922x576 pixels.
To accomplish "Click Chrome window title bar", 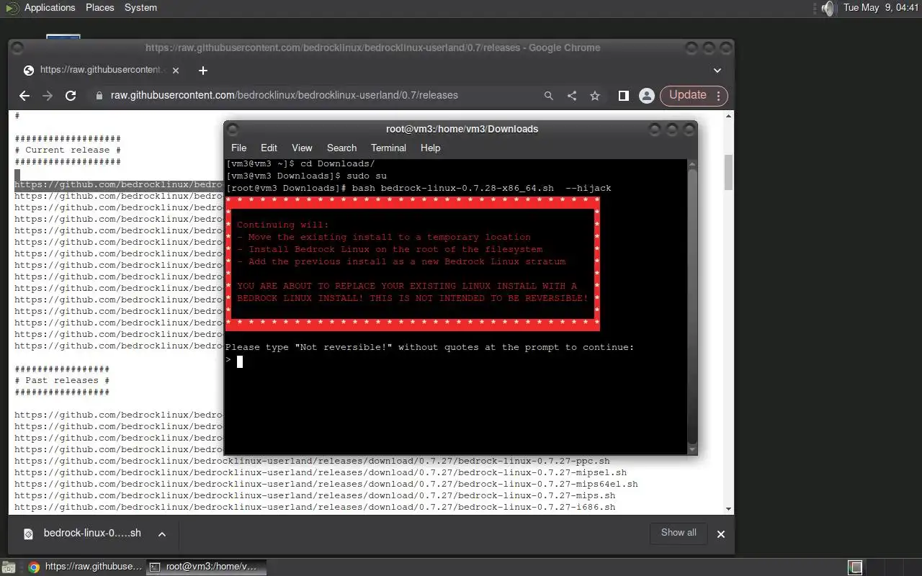I will click(372, 48).
